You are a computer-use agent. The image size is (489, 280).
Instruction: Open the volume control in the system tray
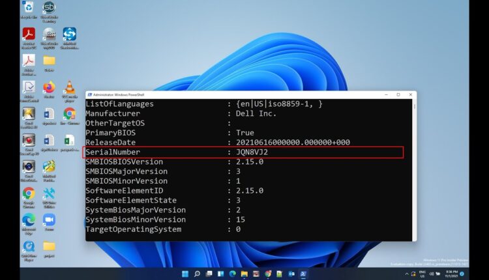coord(432,273)
